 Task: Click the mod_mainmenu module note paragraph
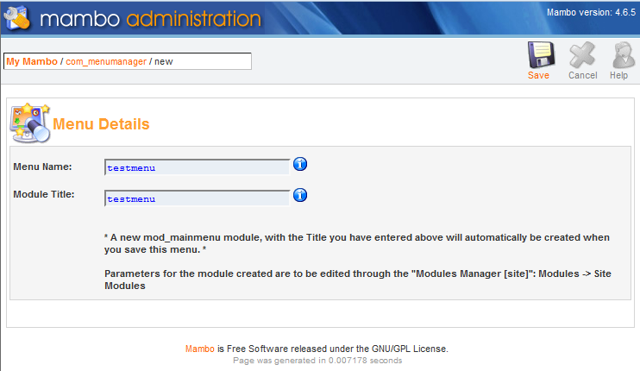click(357, 243)
